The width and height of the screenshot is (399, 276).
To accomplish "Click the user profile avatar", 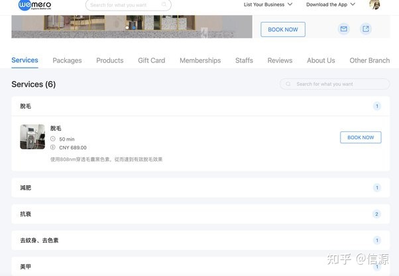I will pyautogui.click(x=374, y=5).
